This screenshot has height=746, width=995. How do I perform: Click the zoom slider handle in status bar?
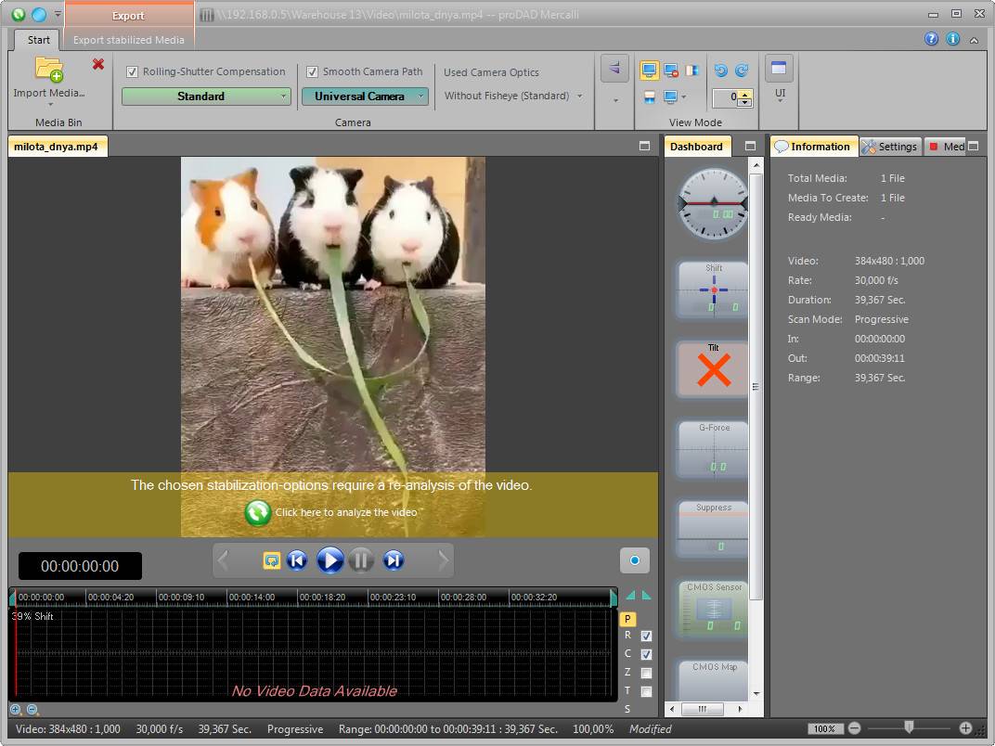point(909,728)
